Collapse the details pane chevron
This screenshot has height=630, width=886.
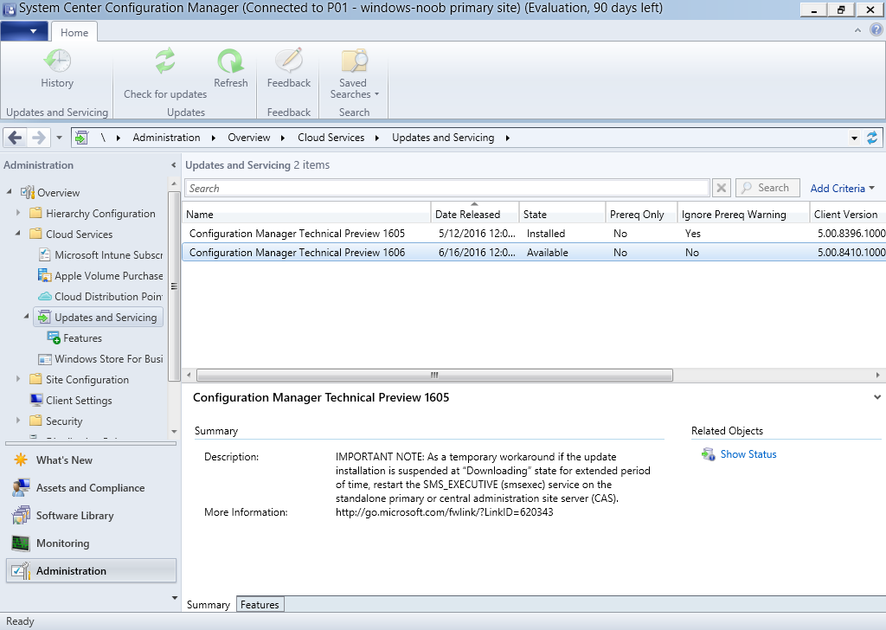pyautogui.click(x=877, y=397)
